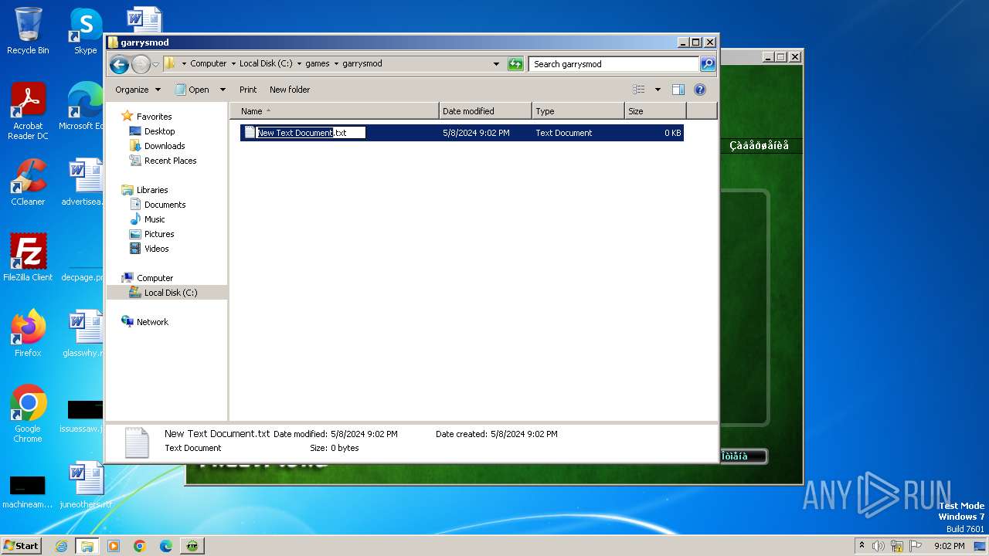Click FileZilla Client desktop icon
This screenshot has height=556, width=989.
(28, 258)
